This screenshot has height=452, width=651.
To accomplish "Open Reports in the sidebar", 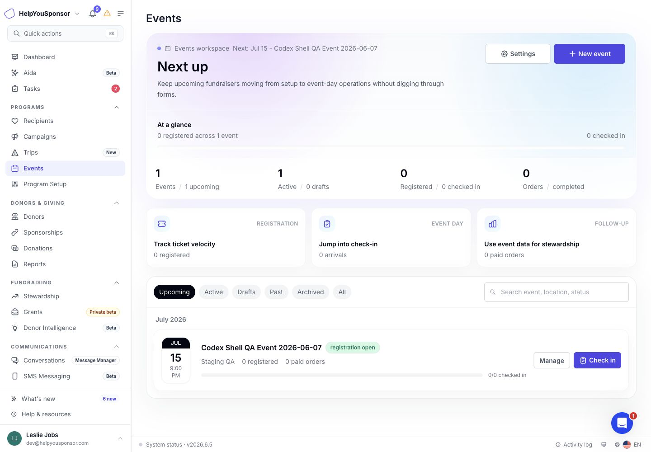I will pos(65,264).
